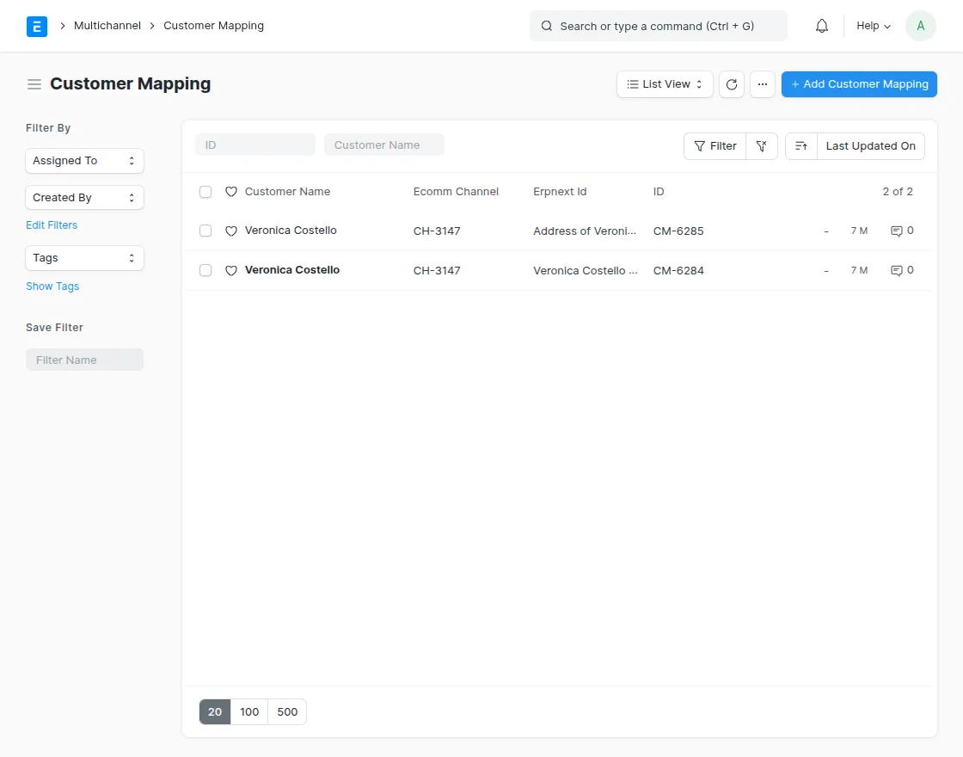Screen dimensions: 963x757
Task: Check the select-all header checkbox
Action: tap(205, 192)
